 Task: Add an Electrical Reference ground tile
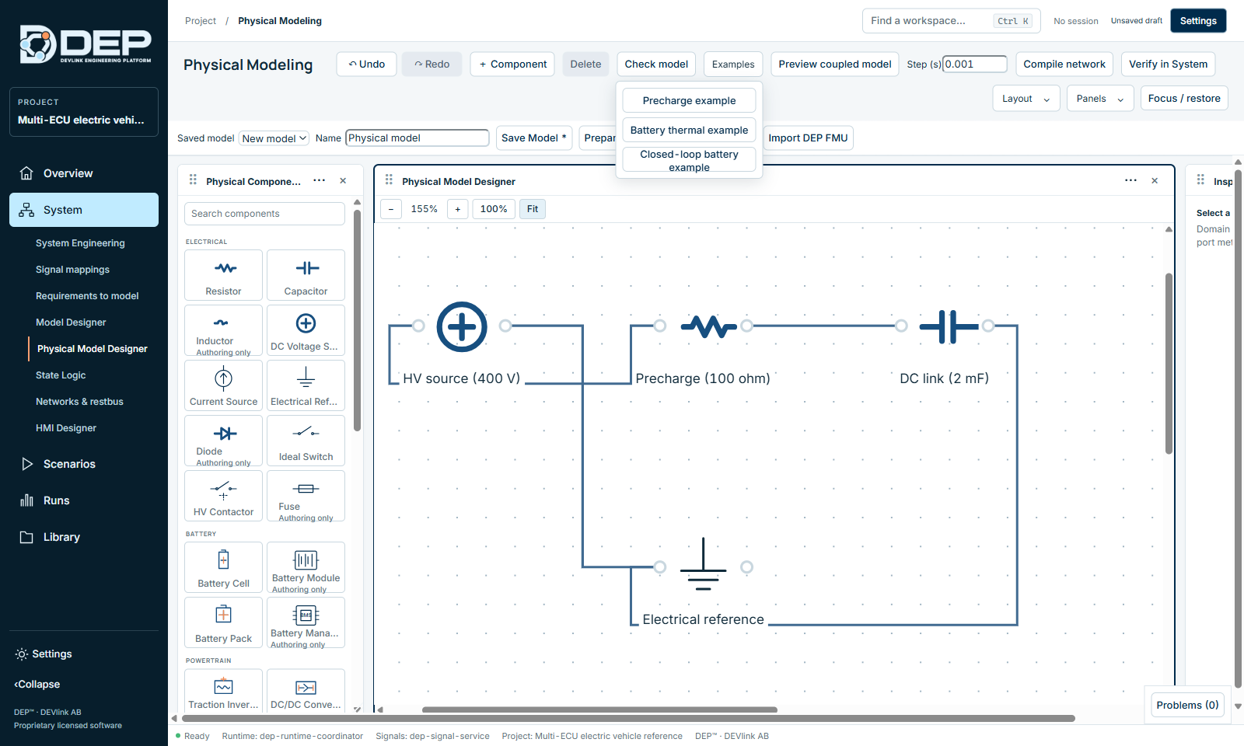(x=306, y=385)
